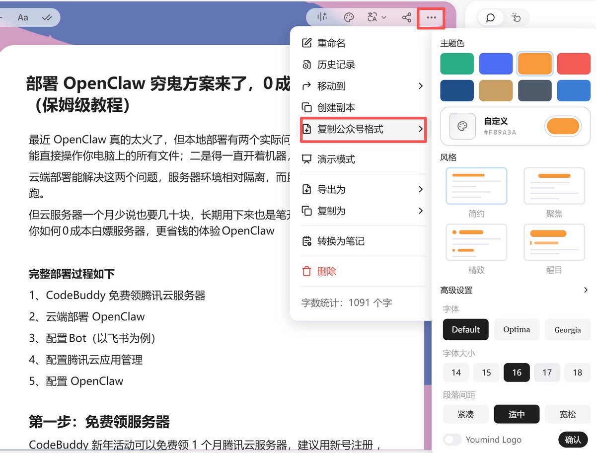Set font to Default
The width and height of the screenshot is (596, 453).
pos(466,329)
